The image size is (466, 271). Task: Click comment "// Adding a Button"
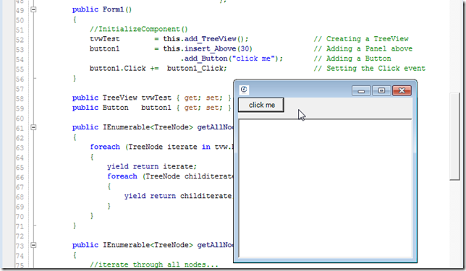click(x=352, y=59)
